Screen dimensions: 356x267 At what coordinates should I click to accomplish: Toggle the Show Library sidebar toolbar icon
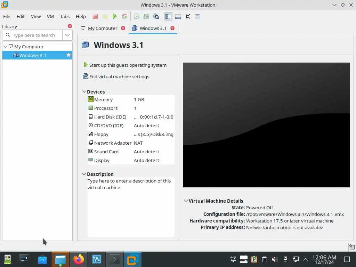click(168, 16)
